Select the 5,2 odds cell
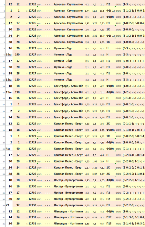Image resolution: width=145 pixels, height=227 pixels. pos(102,217)
